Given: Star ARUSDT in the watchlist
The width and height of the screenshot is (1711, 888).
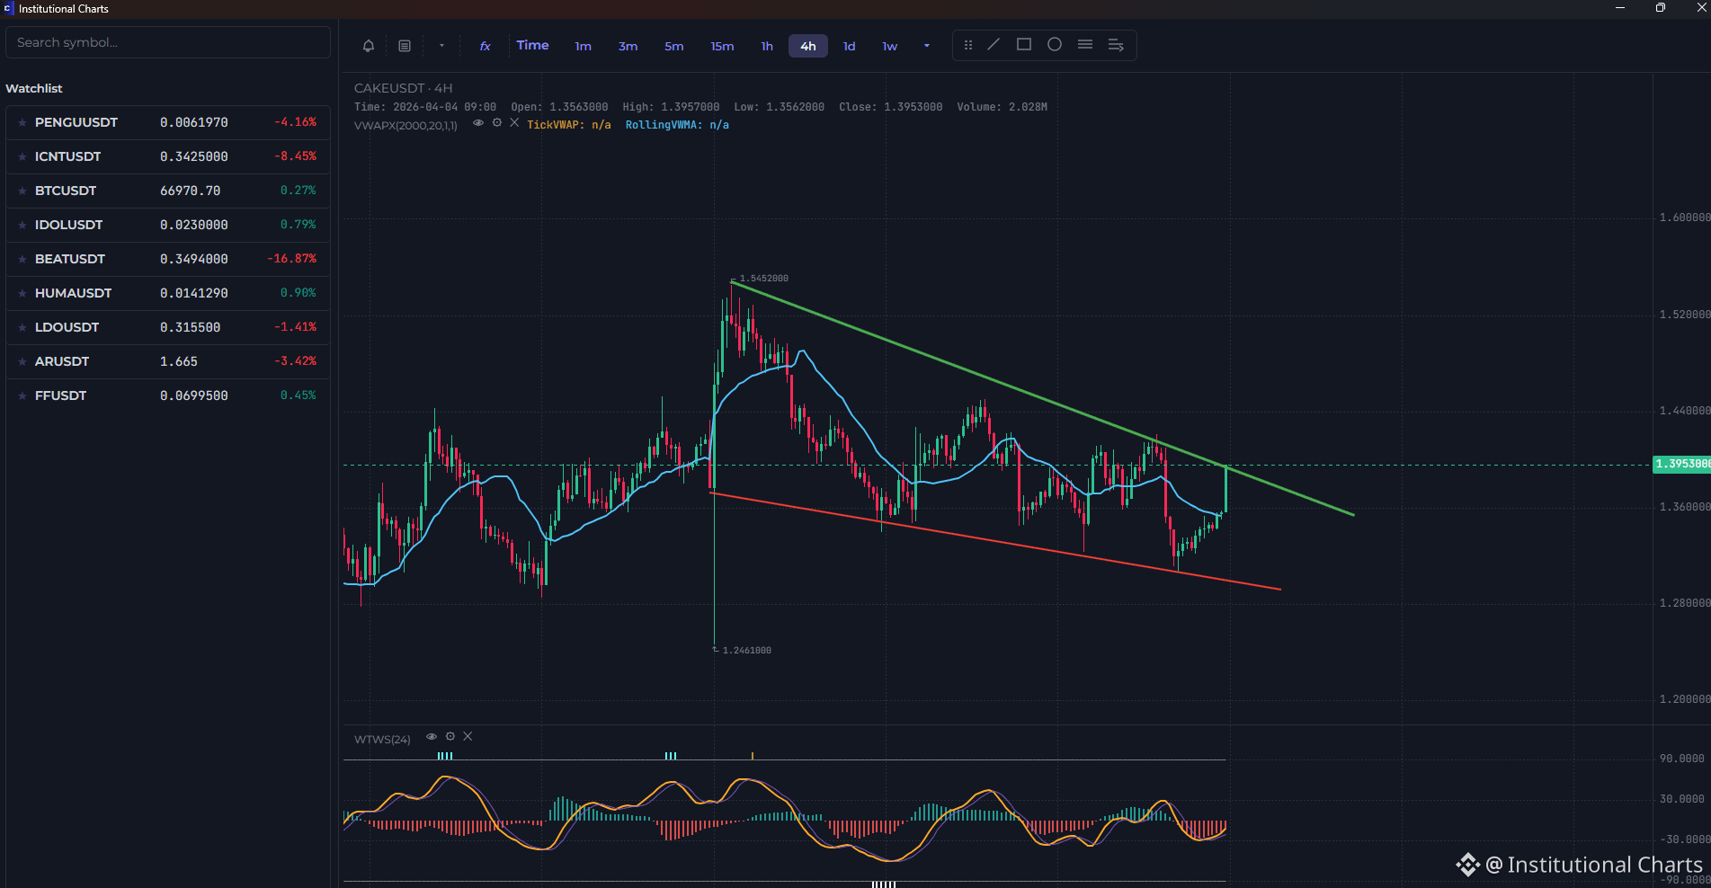Looking at the screenshot, I should (x=22, y=361).
